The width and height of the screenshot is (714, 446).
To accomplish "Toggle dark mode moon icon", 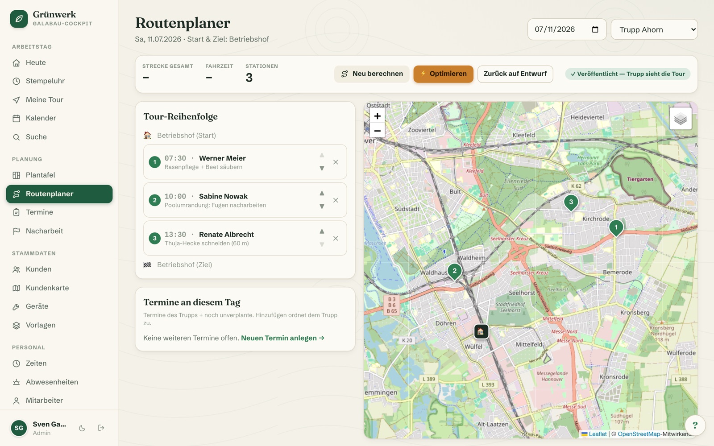I will pyautogui.click(x=82, y=428).
